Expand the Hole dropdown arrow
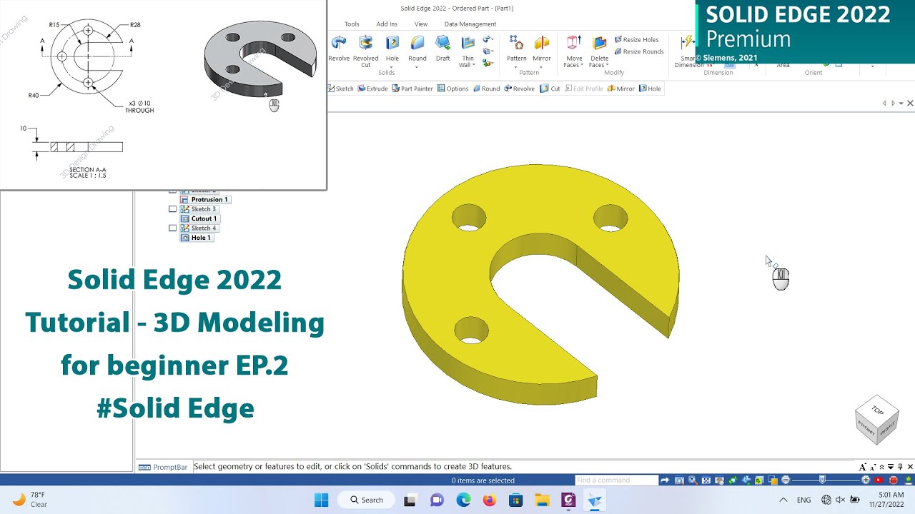 [392, 67]
